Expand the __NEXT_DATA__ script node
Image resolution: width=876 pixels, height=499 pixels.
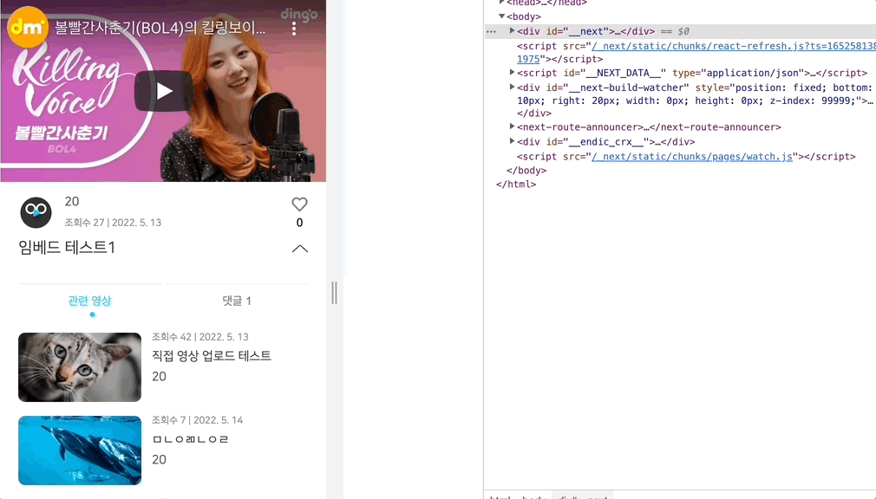pyautogui.click(x=512, y=73)
